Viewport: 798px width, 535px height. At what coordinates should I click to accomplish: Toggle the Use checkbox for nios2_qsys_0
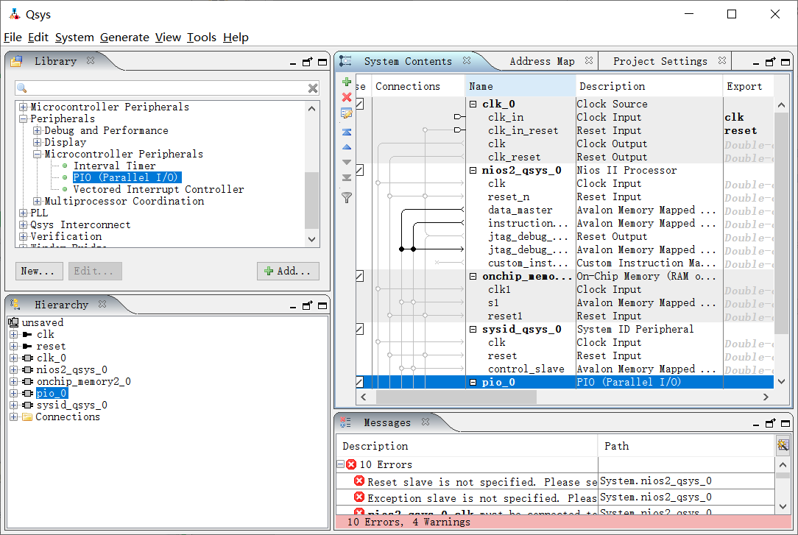point(359,171)
